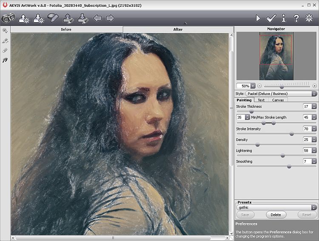319x241 pixels.
Task: Open the AKVIS home page masks logo
Action: point(8,18)
